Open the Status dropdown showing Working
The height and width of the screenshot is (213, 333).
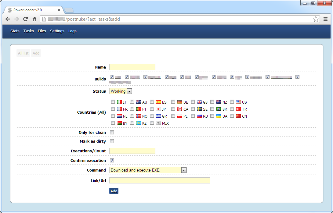(x=121, y=91)
